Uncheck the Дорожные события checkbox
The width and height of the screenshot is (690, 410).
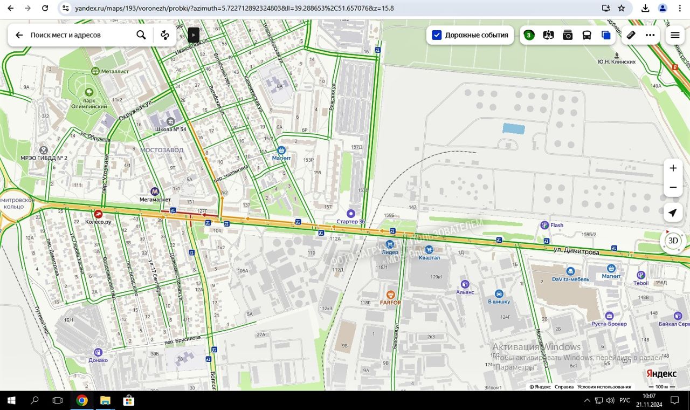click(437, 35)
